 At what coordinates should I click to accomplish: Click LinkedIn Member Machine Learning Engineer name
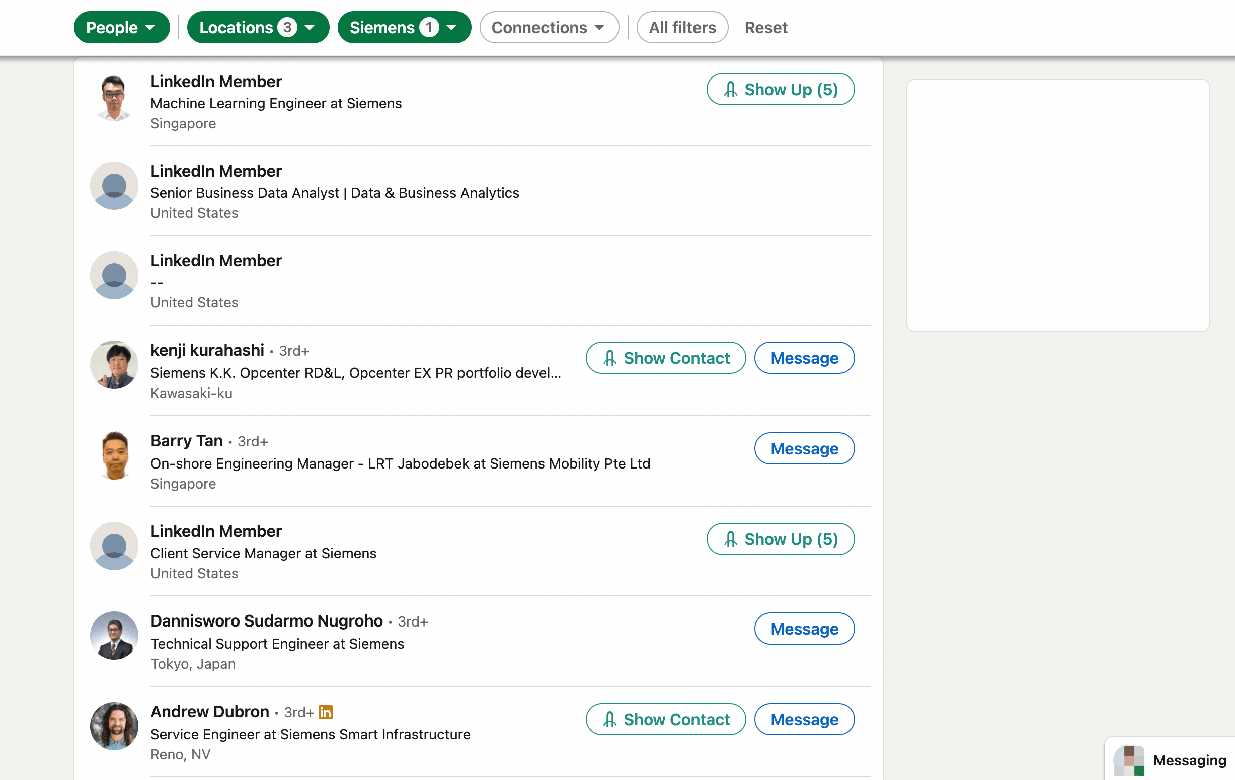click(x=216, y=82)
